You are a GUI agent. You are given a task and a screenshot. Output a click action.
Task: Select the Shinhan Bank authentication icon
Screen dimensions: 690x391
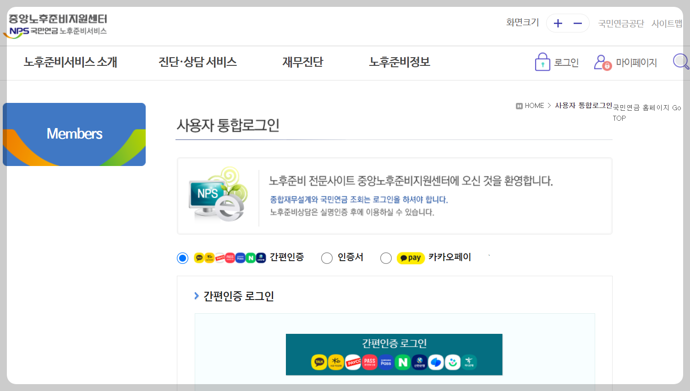click(420, 362)
